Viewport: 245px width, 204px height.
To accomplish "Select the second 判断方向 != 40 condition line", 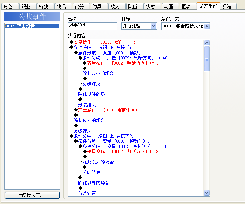I will click(123, 146).
